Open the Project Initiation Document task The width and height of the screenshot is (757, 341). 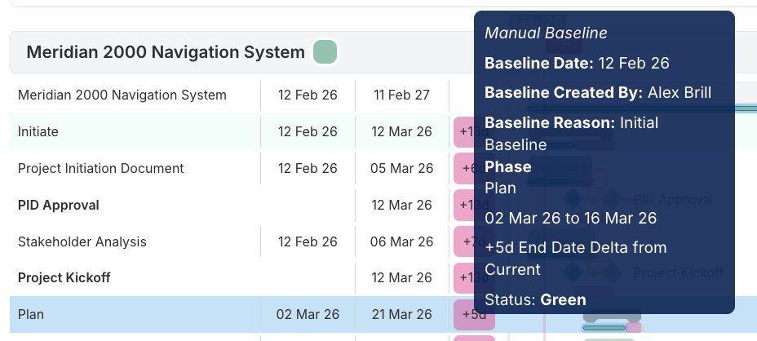[x=101, y=168]
